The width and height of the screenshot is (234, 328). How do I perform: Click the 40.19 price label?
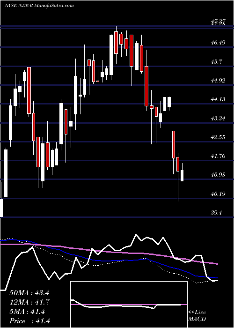coord(218,194)
